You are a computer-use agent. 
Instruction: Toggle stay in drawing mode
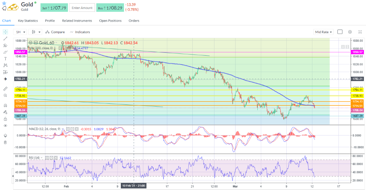click(5, 112)
